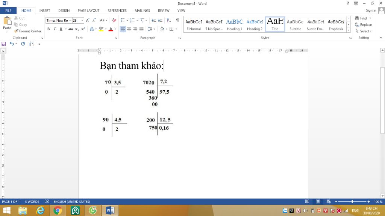Increase font size with Grow Font

coord(88,20)
